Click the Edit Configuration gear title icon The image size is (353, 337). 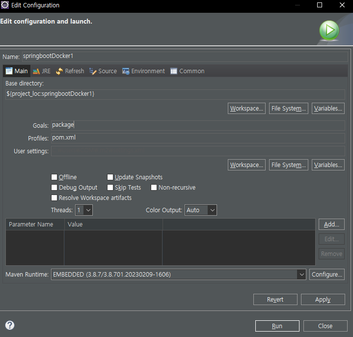point(5,5)
